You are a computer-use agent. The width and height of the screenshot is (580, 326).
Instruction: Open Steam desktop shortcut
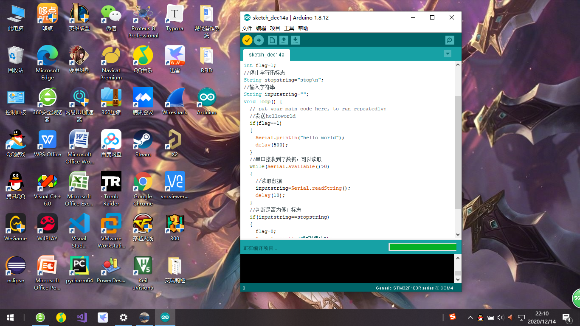click(x=143, y=144)
